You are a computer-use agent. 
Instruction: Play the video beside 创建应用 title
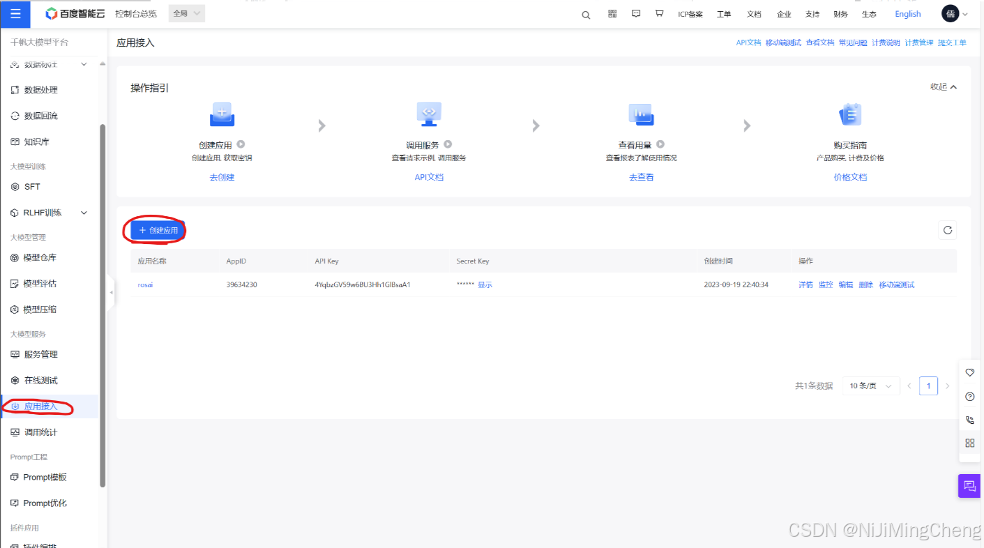[241, 144]
